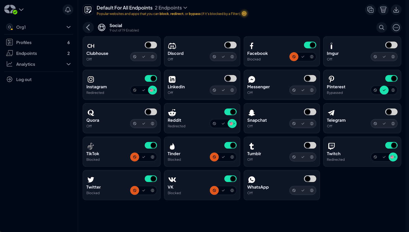
Task: Turn on the Snapchat toggle
Action: [x=310, y=112]
